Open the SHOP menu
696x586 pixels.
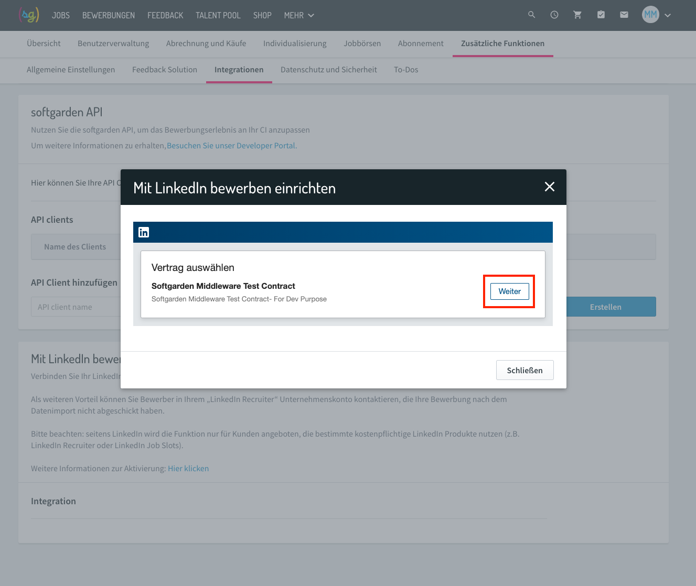point(262,15)
